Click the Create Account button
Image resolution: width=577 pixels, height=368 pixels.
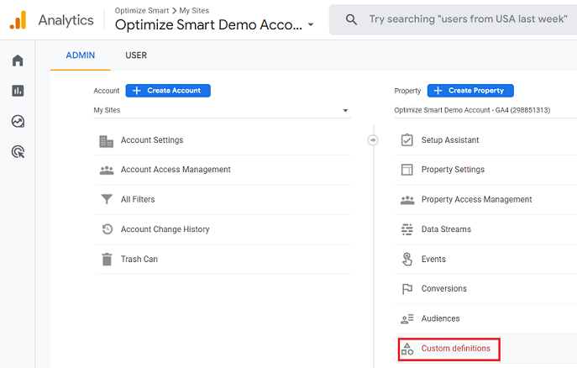coord(168,90)
